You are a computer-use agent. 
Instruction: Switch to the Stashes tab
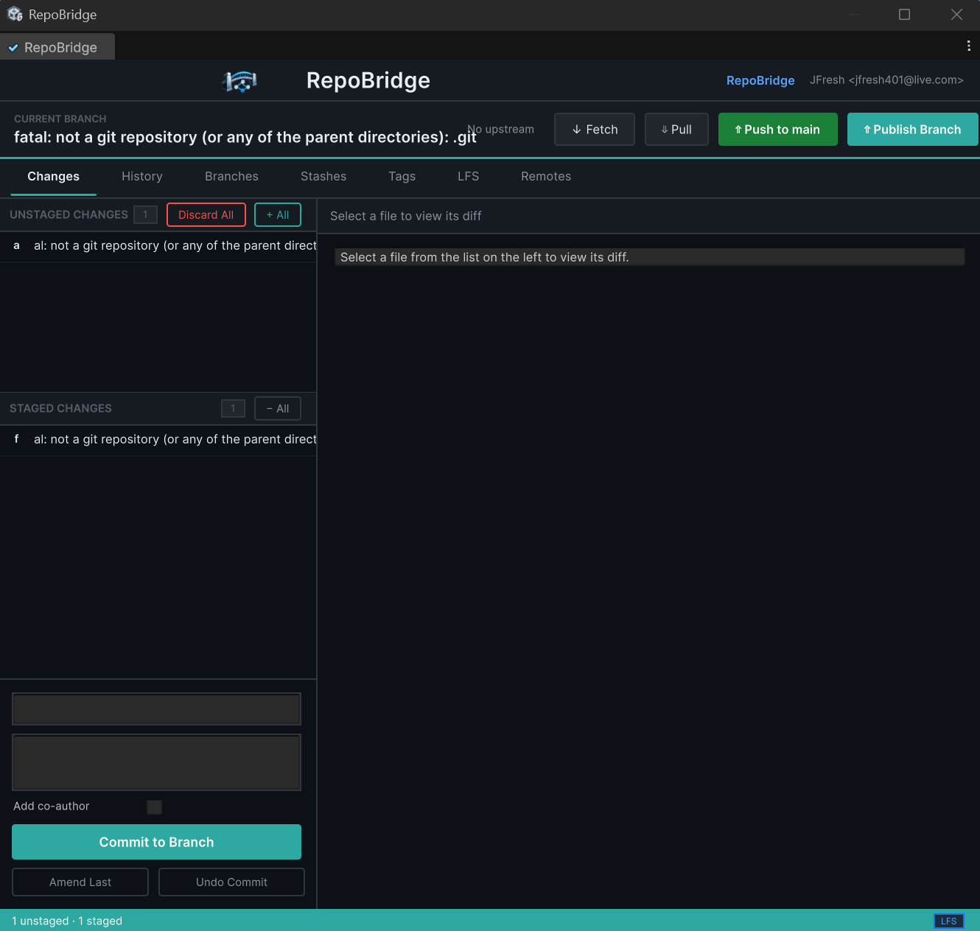coord(323,177)
